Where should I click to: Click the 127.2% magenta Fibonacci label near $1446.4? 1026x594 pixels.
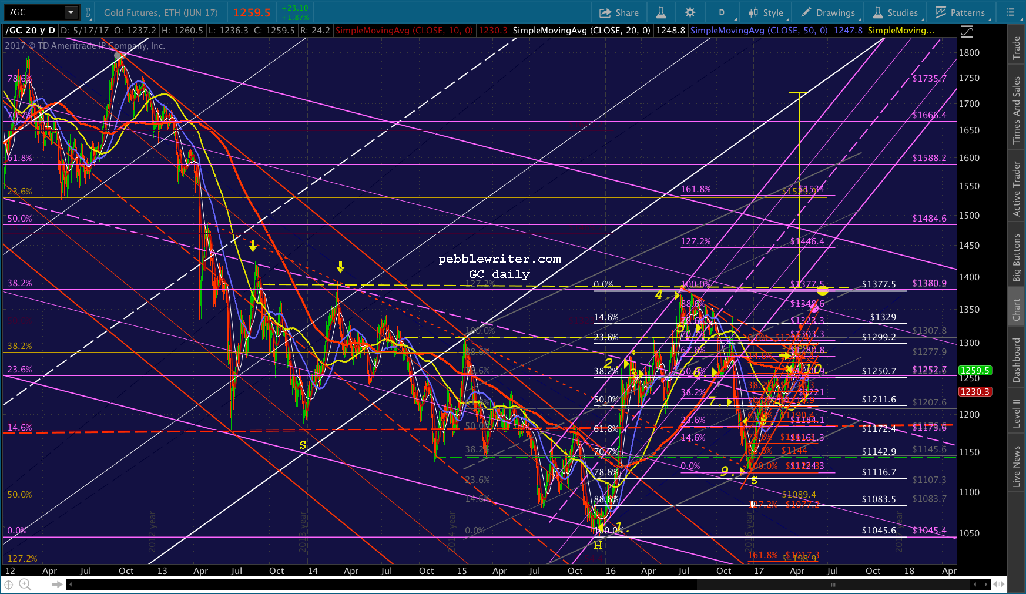click(696, 241)
